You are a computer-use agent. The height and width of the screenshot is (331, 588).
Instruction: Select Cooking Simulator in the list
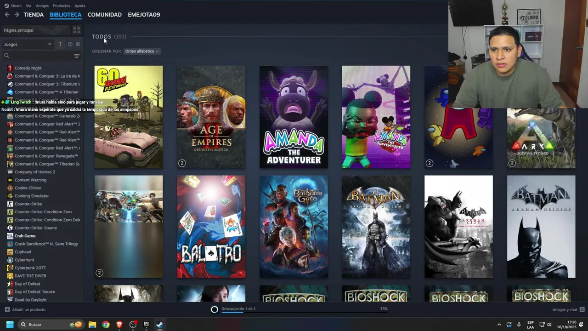click(32, 196)
